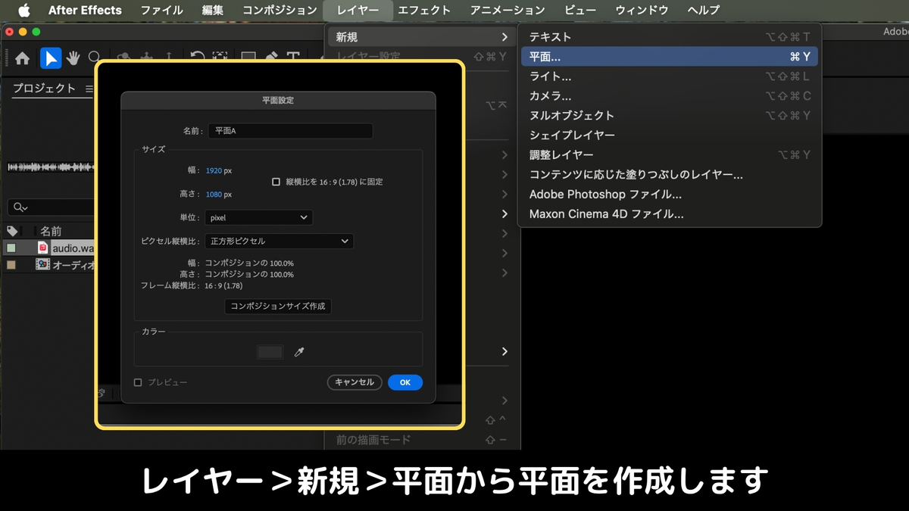Viewport: 909px width, 511px height.
Task: Click the label tag column icon
Action: click(12, 231)
